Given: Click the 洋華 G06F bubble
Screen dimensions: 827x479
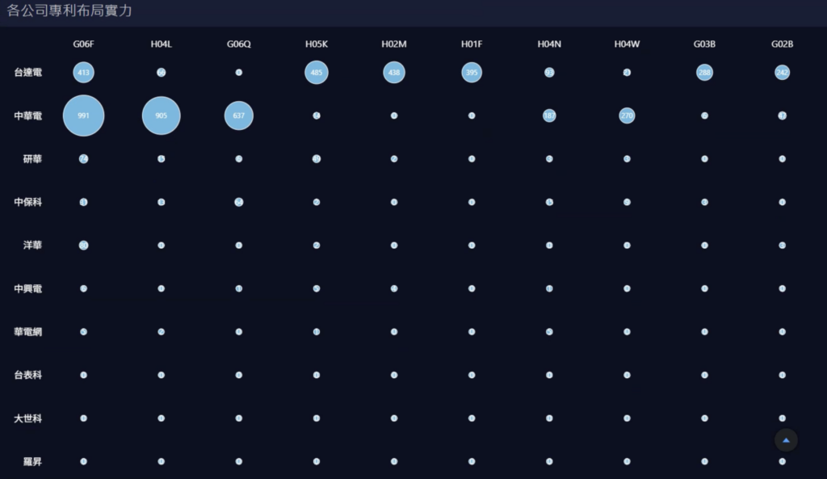Looking at the screenshot, I should pyautogui.click(x=83, y=246).
